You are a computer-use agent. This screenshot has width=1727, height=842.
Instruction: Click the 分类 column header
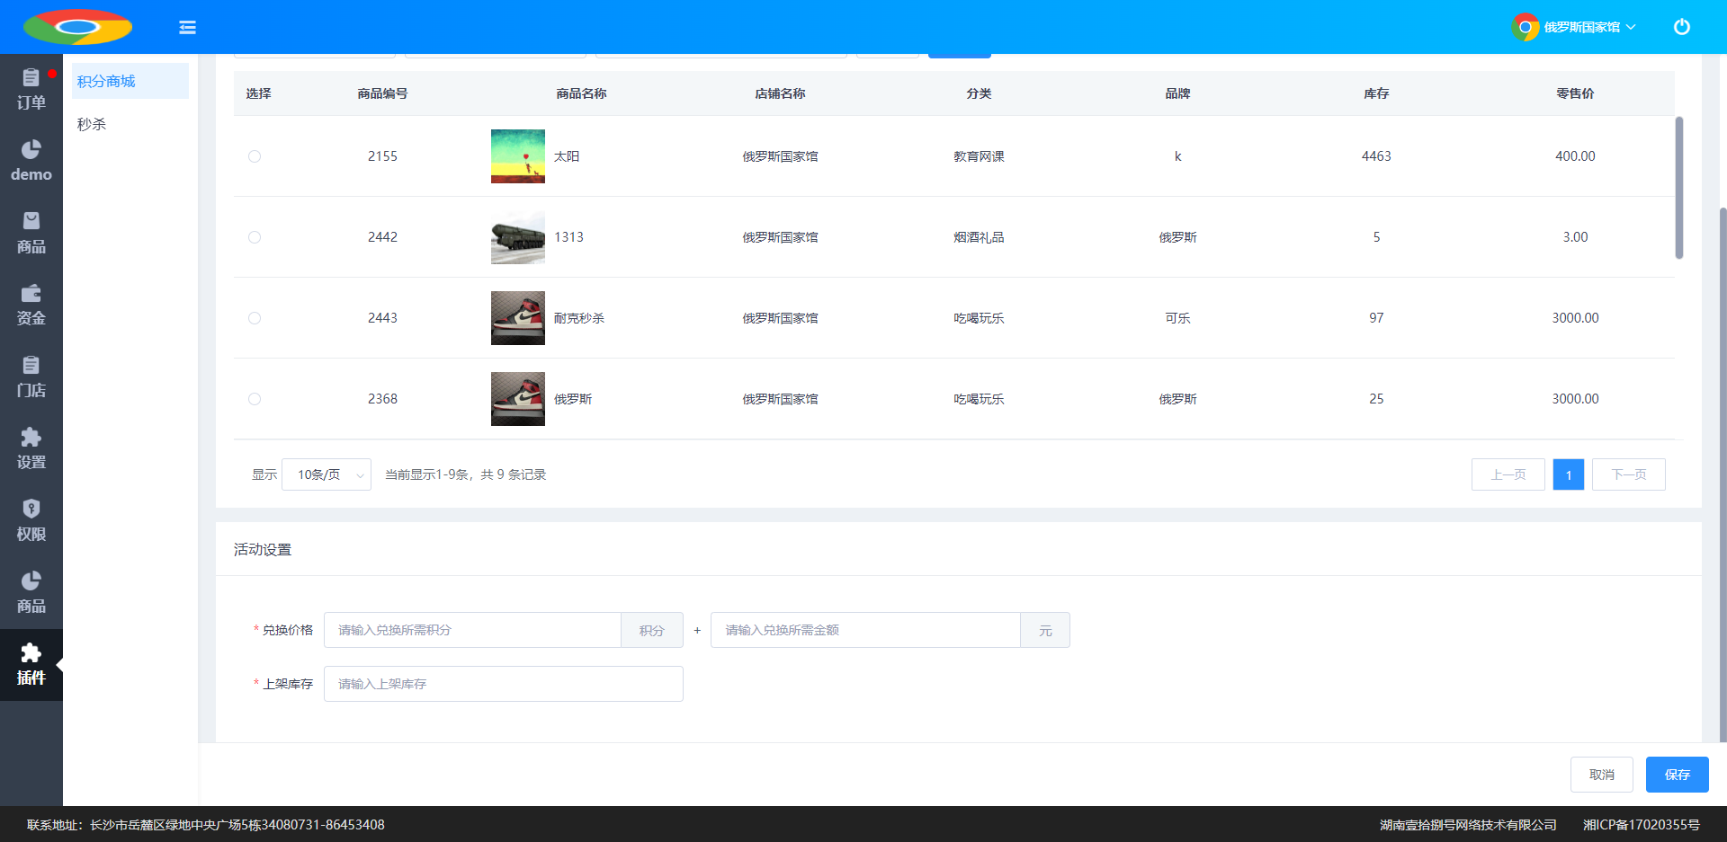point(979,93)
